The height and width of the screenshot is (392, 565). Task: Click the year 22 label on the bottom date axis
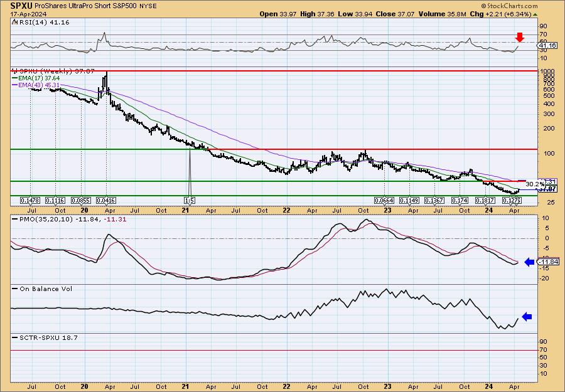[x=286, y=386]
